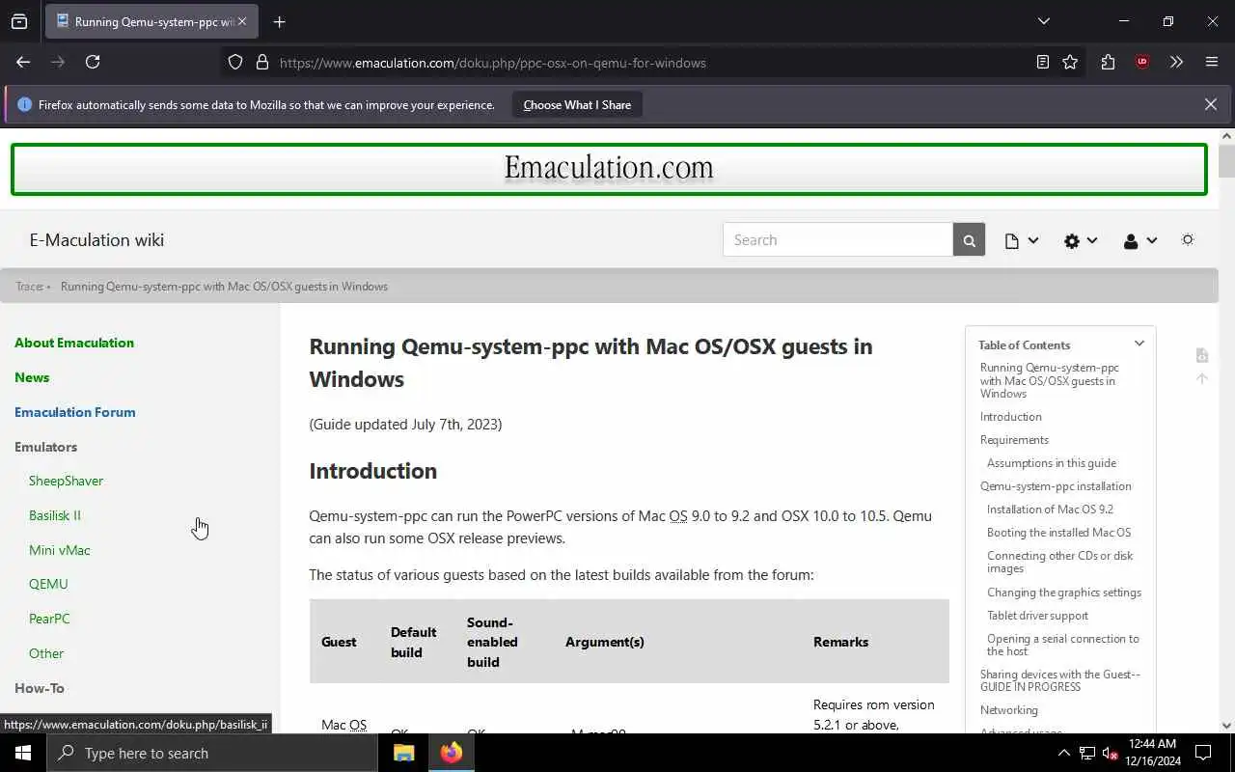Close the Running Qemu-system-ppc tab
1235x772 pixels.
(x=242, y=21)
